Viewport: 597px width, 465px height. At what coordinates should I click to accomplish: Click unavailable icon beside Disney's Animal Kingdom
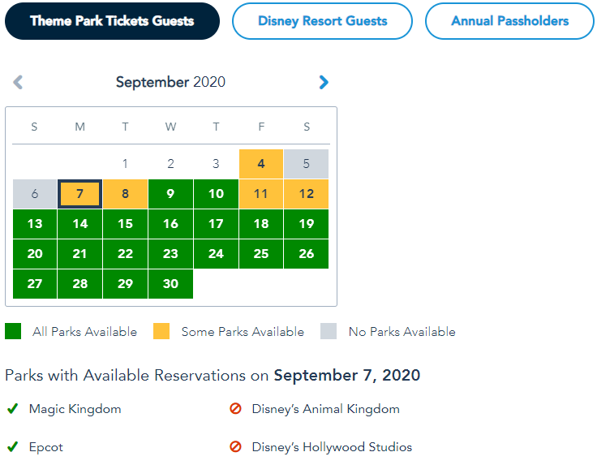[236, 409]
